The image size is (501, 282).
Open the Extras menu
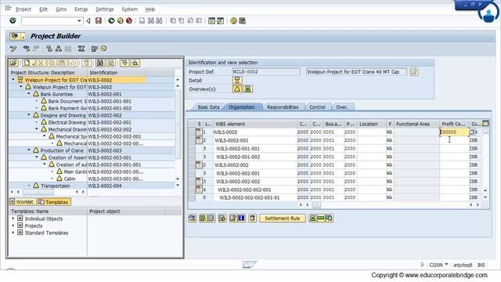point(81,9)
